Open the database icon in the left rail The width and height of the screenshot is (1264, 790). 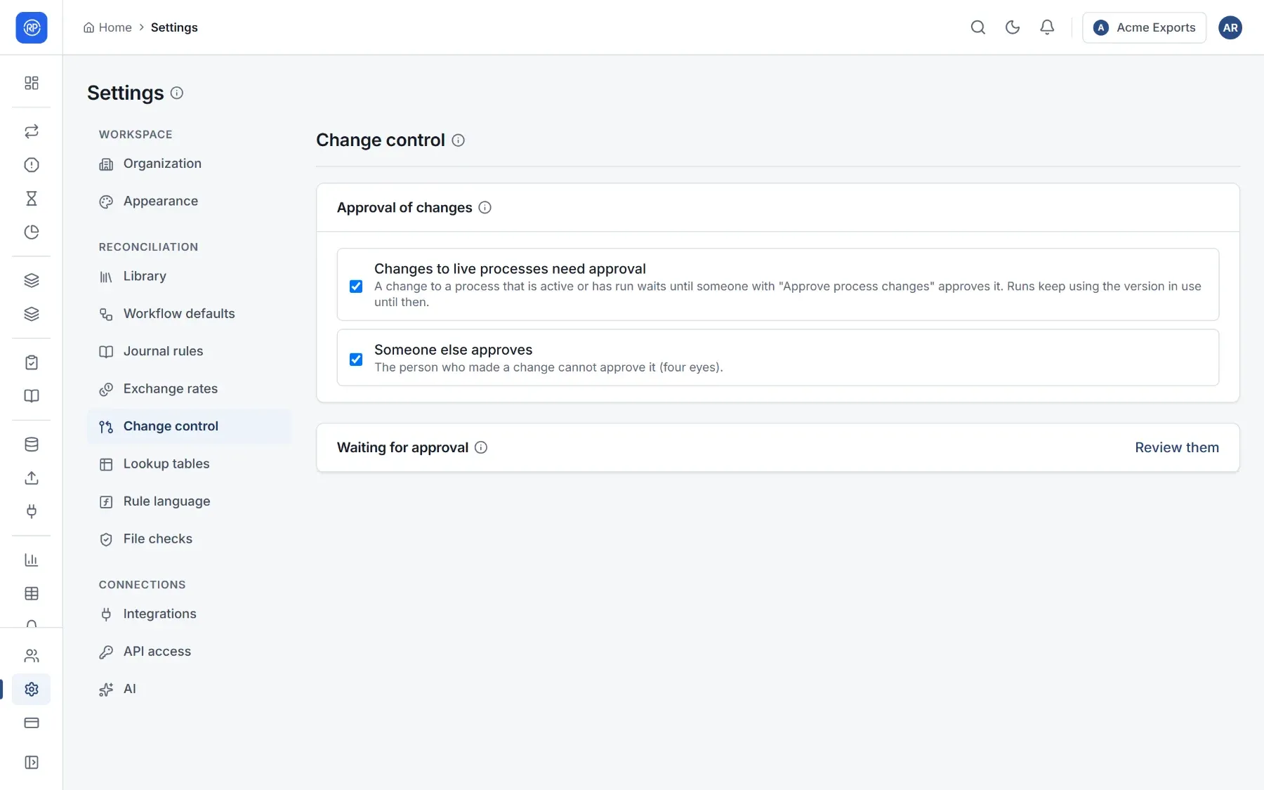click(x=31, y=445)
